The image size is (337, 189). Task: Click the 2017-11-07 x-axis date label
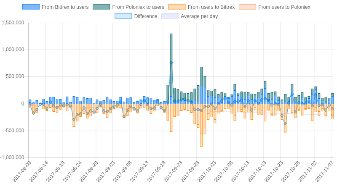pyautogui.click(x=325, y=171)
